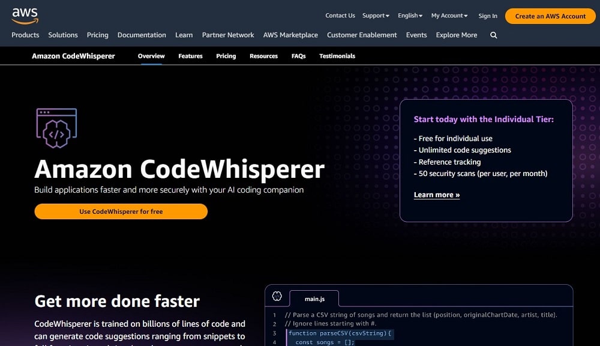The image size is (600, 346).
Task: Click the AWS logo
Action: point(25,16)
